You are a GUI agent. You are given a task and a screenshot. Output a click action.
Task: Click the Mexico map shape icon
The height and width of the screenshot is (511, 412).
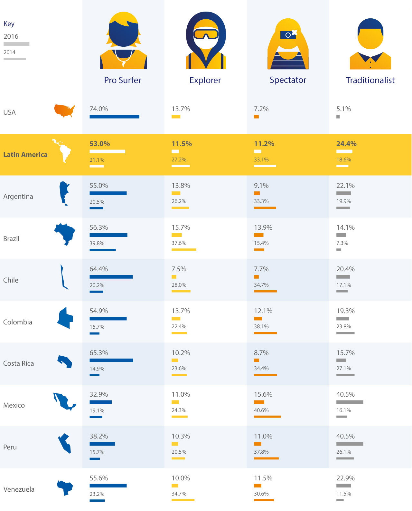pyautogui.click(x=64, y=401)
